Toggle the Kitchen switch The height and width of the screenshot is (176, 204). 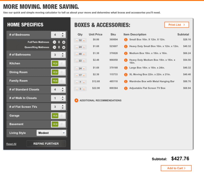(x=58, y=64)
